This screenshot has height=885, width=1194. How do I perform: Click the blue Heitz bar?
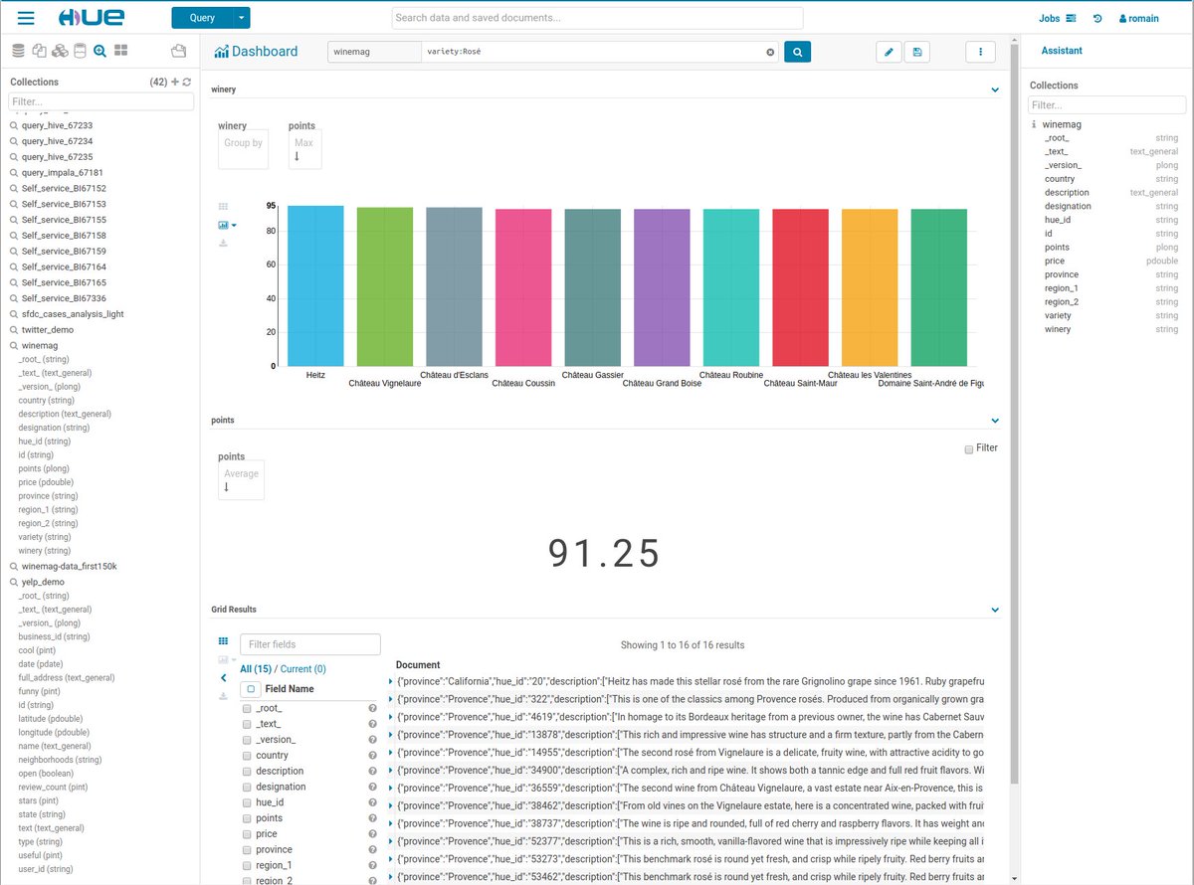(x=315, y=285)
